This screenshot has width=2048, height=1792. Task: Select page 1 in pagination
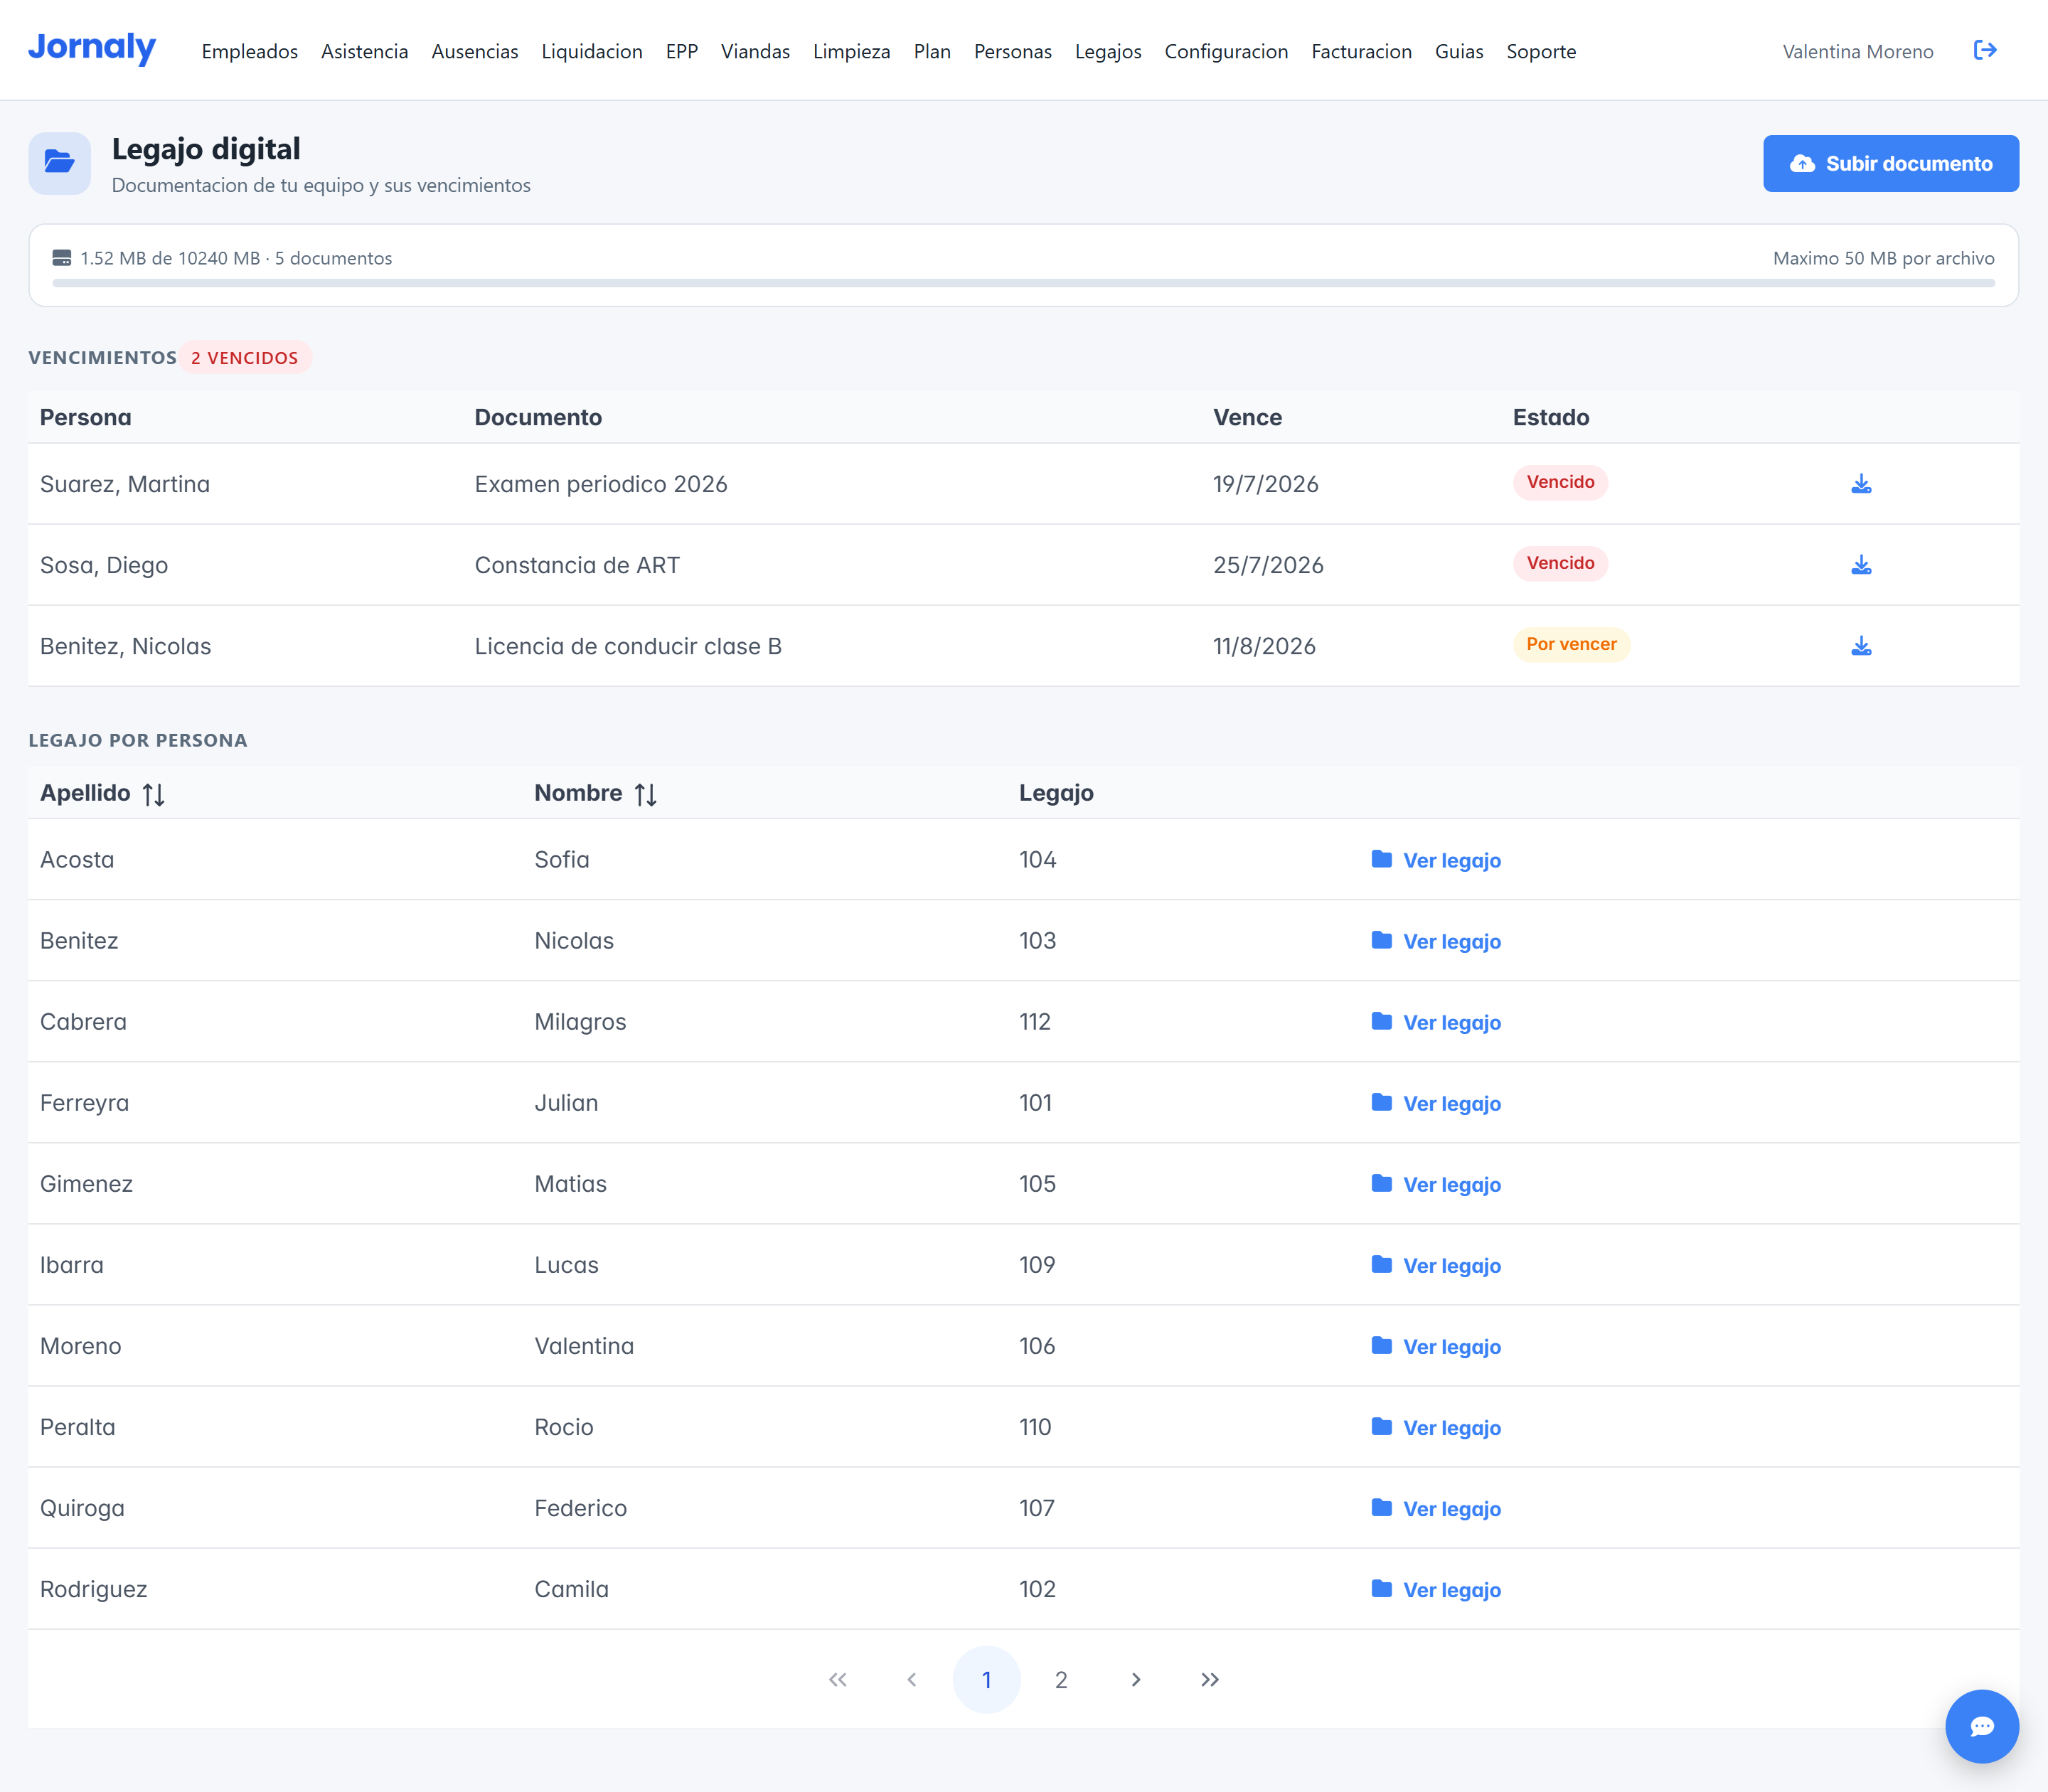986,1679
